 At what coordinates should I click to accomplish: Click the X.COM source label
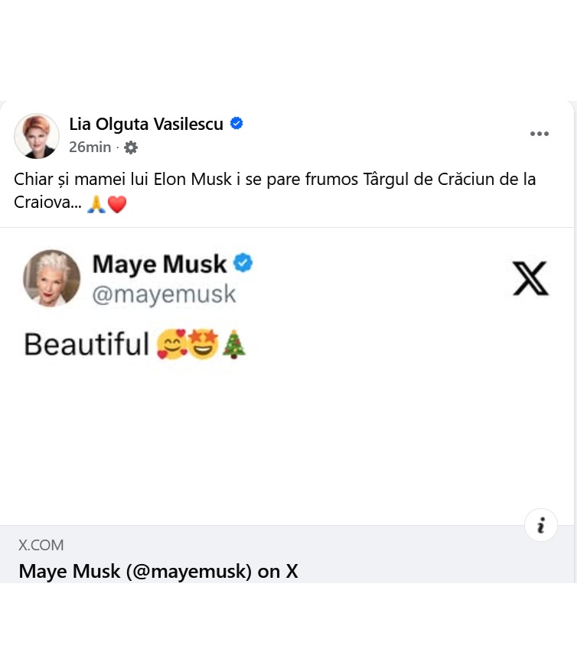(x=41, y=545)
